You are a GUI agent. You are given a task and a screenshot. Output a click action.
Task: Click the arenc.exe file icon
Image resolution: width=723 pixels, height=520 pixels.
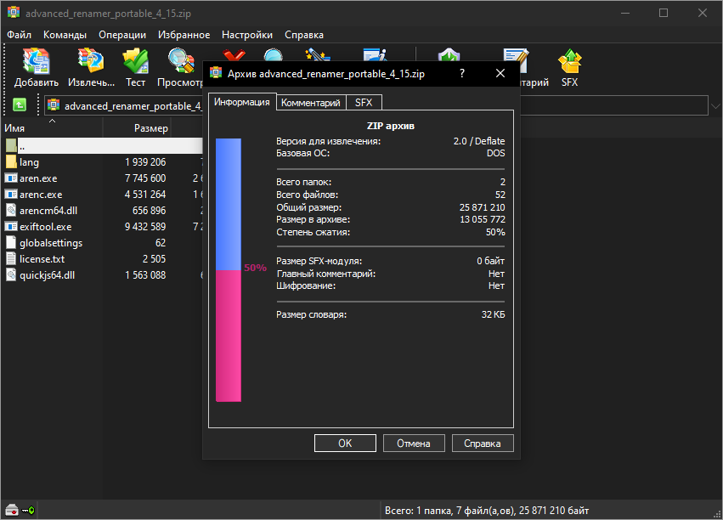(x=11, y=194)
